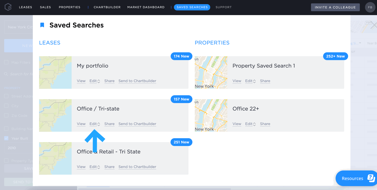Share the My portfolio saved search
The width and height of the screenshot is (377, 190).
point(109,81)
